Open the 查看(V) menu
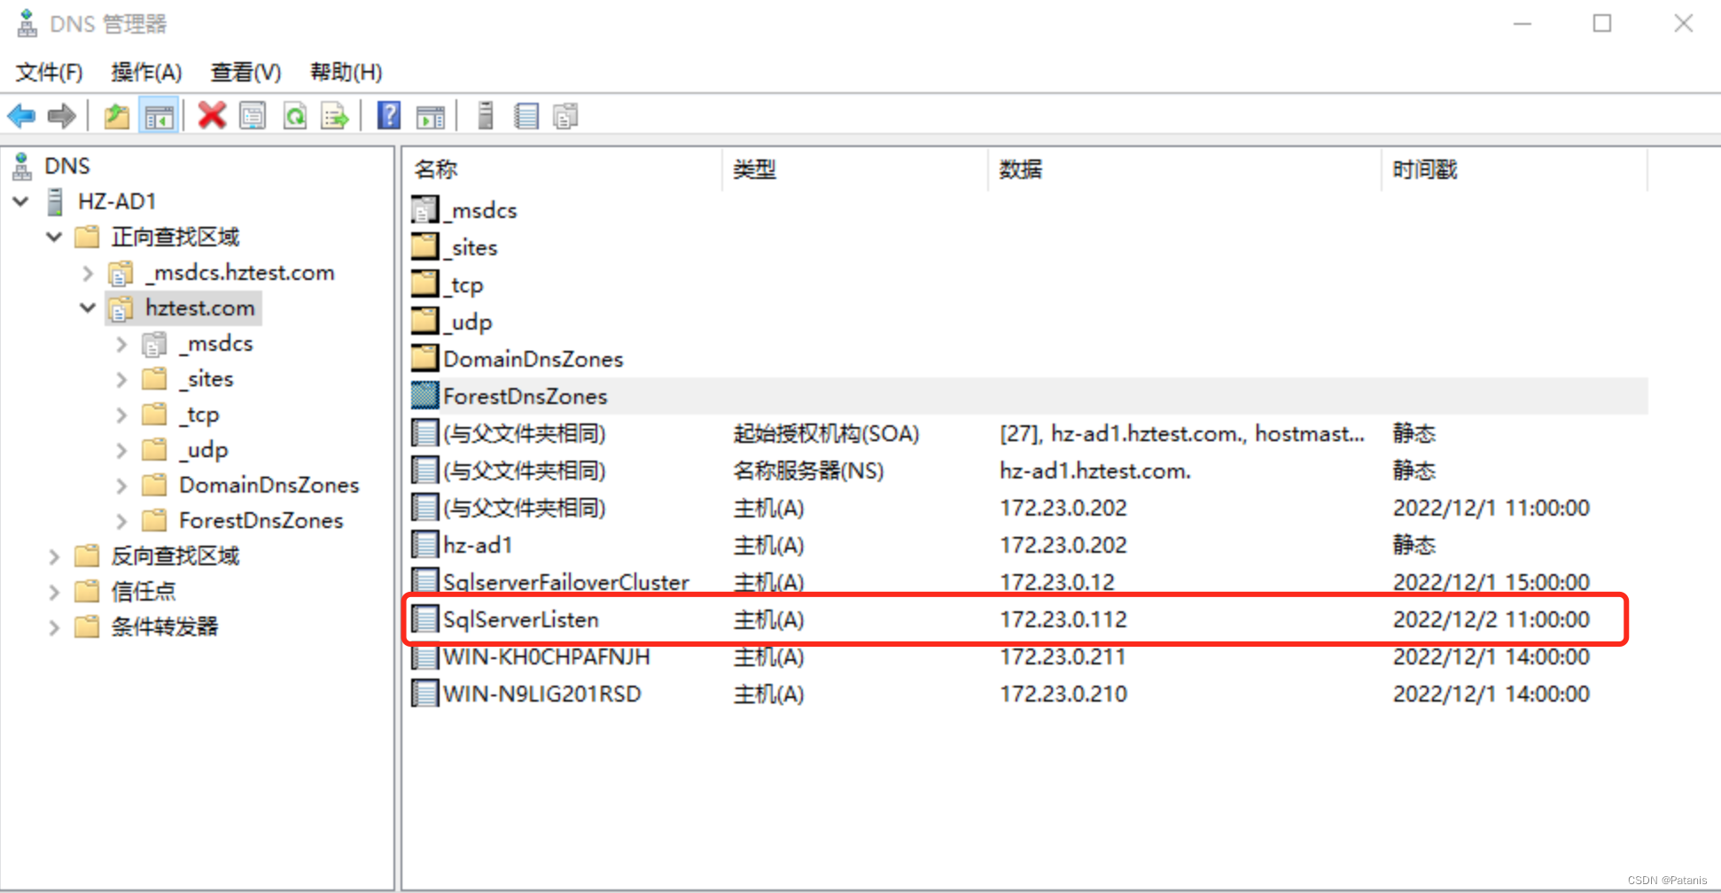Image resolution: width=1721 pixels, height=893 pixels. click(245, 72)
